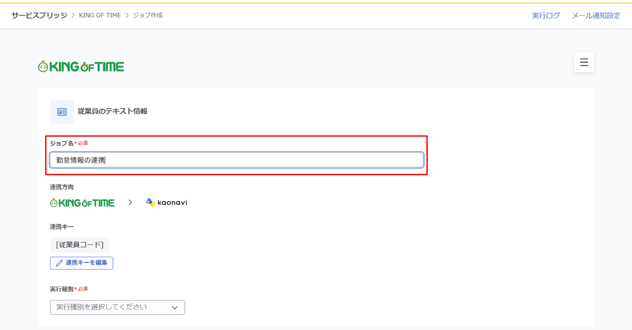The image size is (632, 330).
Task: Focus the ジョブ名 input field
Action: tap(237, 160)
